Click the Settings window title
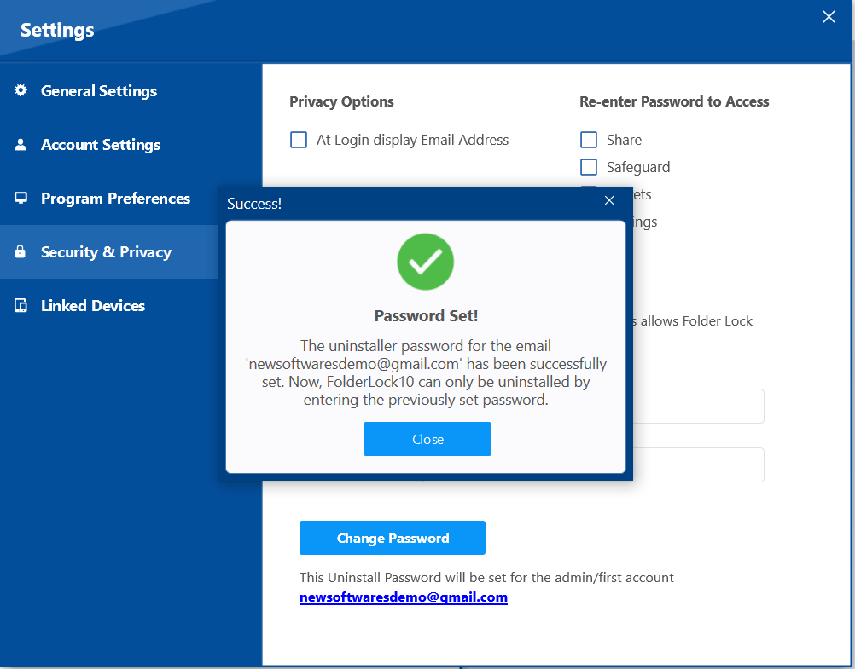855x669 pixels. 57,30
